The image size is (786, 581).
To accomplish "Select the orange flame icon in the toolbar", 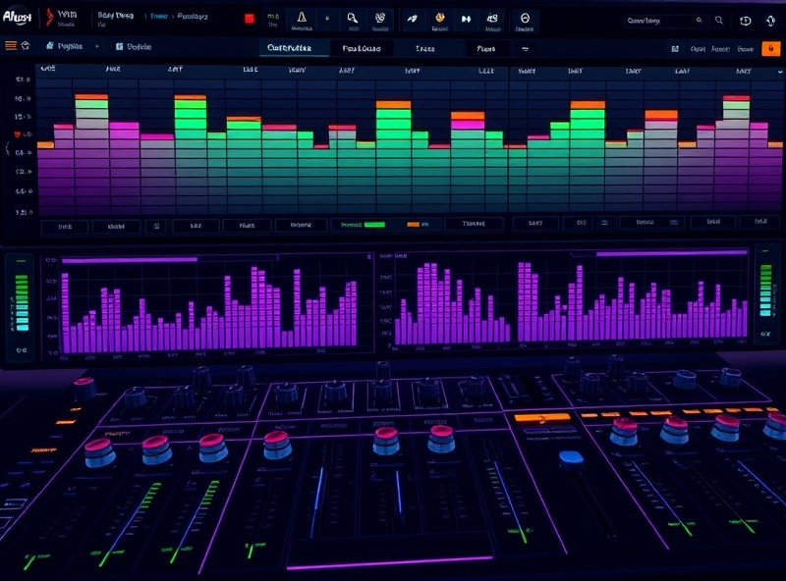I will pos(439,17).
